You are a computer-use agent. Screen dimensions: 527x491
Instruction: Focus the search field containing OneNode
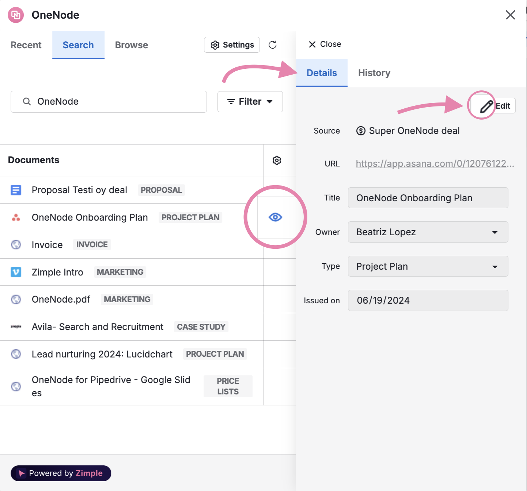point(109,102)
